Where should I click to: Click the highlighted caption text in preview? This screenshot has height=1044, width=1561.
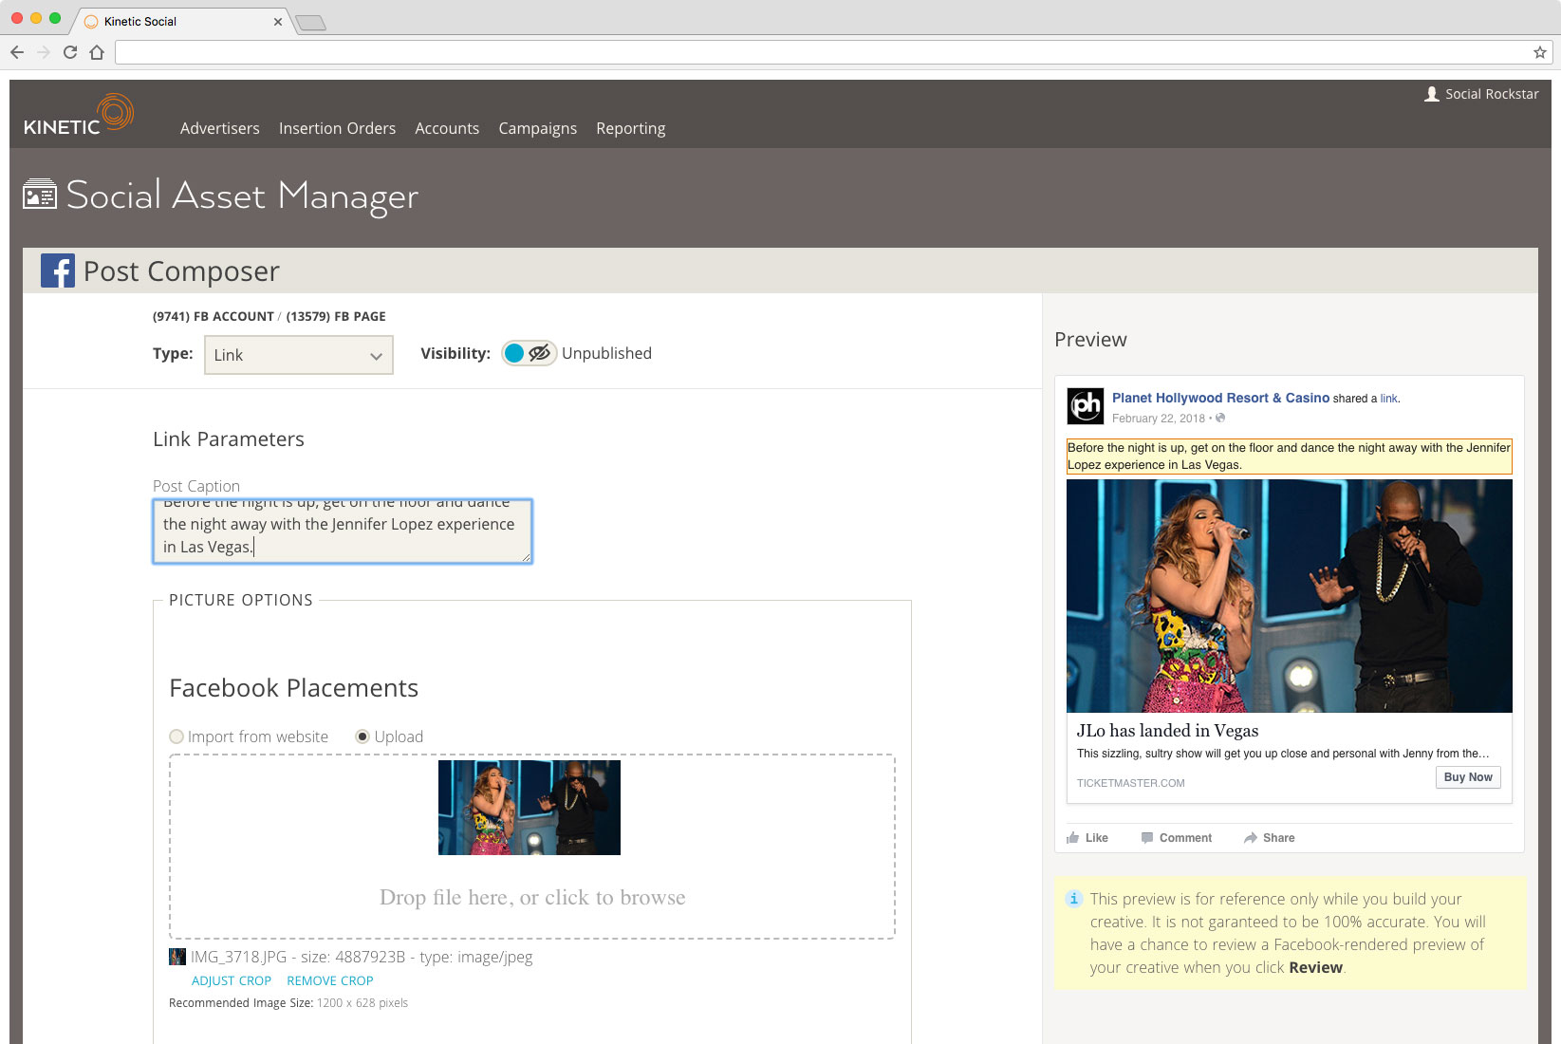pyautogui.click(x=1289, y=457)
